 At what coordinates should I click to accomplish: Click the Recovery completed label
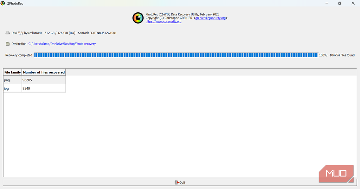tap(19, 55)
